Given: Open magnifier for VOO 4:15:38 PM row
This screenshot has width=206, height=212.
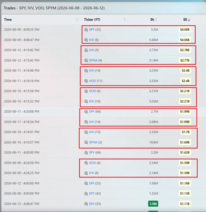Looking at the screenshot, I should 86,91.
